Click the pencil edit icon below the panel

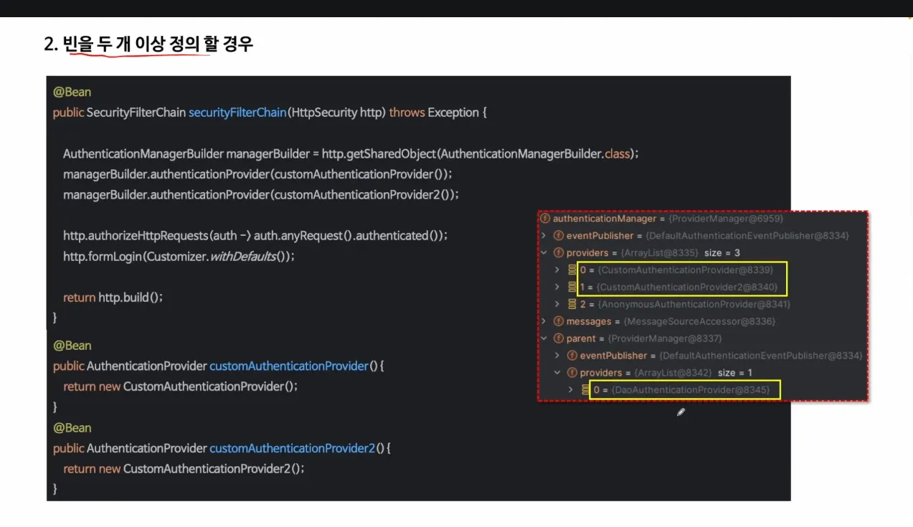(680, 412)
